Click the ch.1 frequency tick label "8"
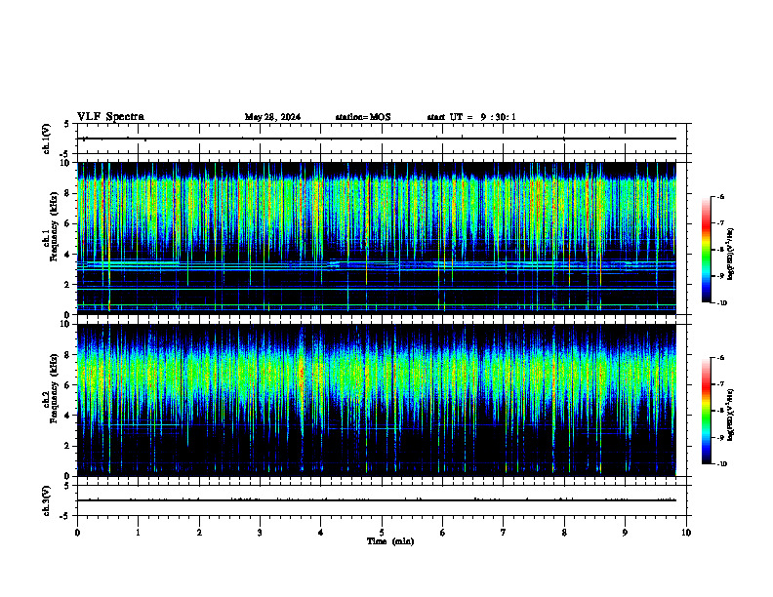This screenshot has height=597, width=773. (68, 193)
